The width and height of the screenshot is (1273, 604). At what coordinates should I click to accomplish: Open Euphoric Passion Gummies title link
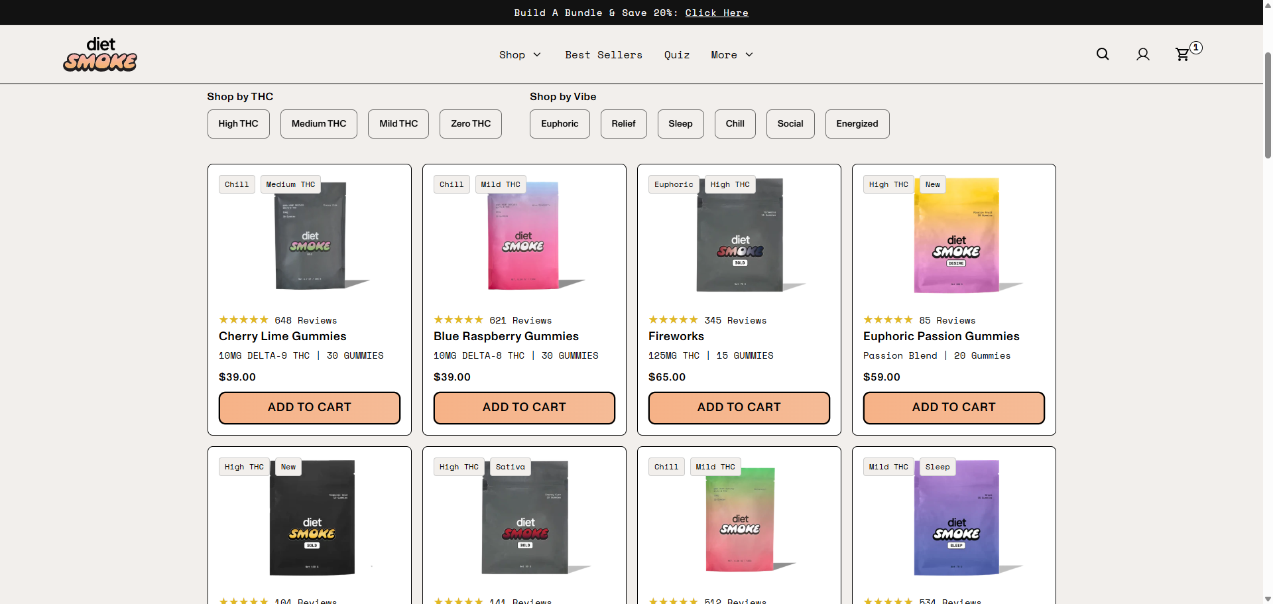click(x=941, y=337)
